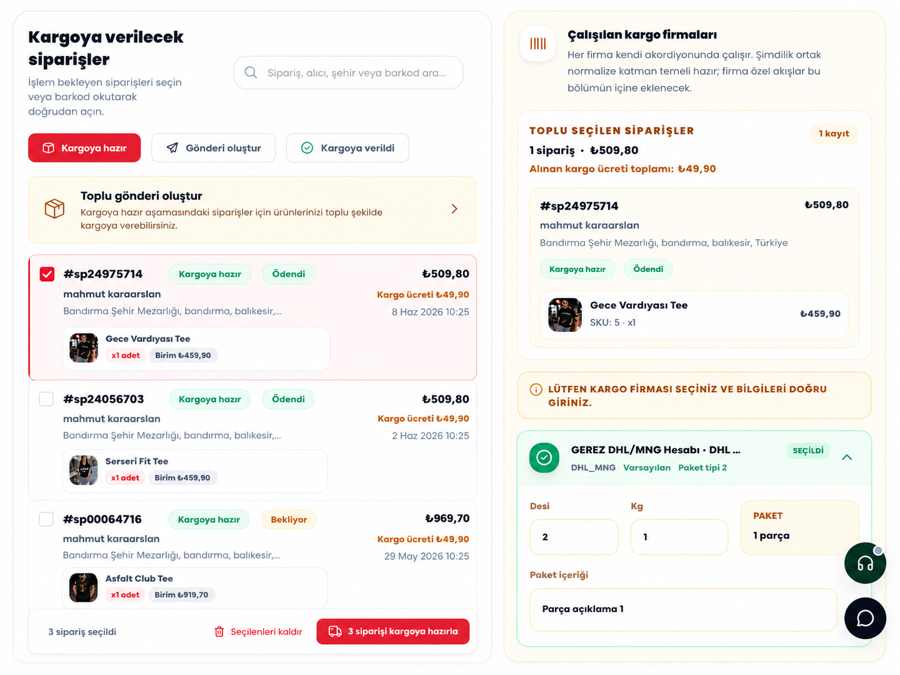Click the trash icon next to Seçilenleri kaldır
This screenshot has width=900, height=675.
pos(219,631)
